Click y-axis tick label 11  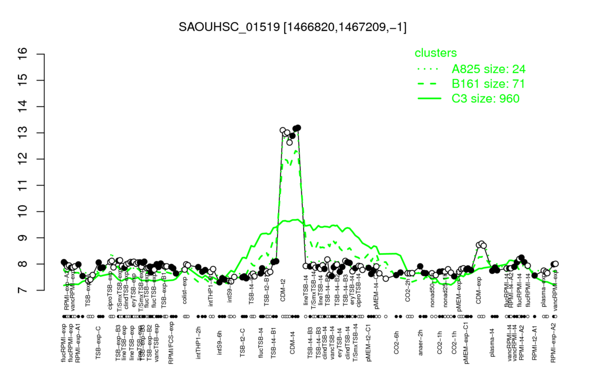[x=23, y=185]
